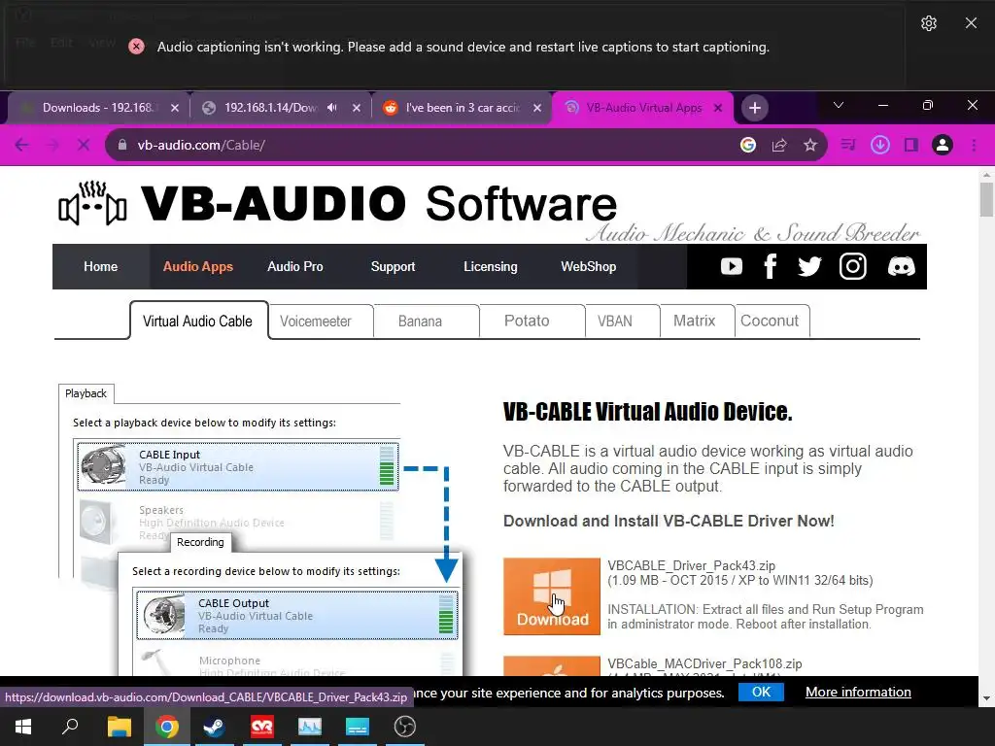The width and height of the screenshot is (995, 746).
Task: Click the Mac driver download button
Action: click(x=552, y=666)
